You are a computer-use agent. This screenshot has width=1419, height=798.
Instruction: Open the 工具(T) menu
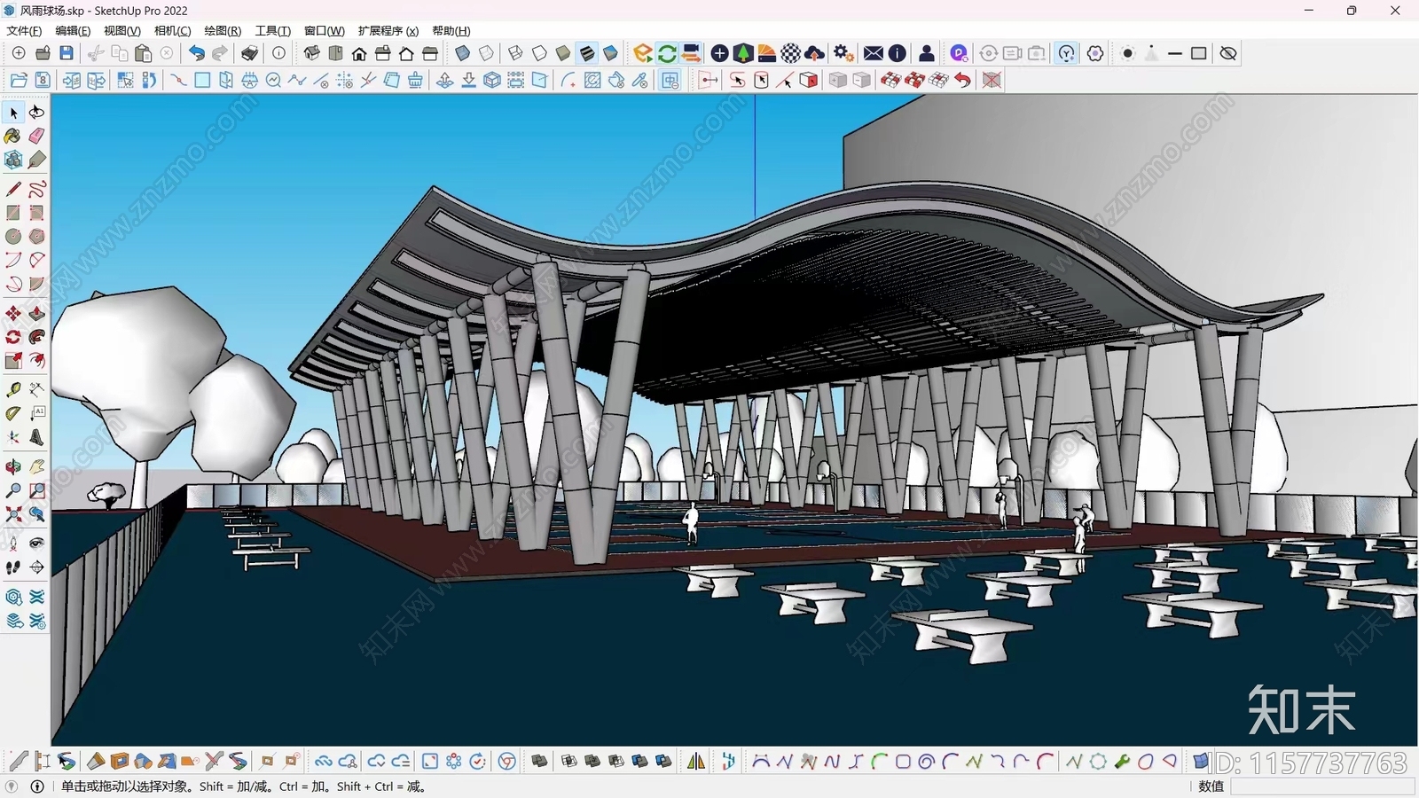(273, 31)
